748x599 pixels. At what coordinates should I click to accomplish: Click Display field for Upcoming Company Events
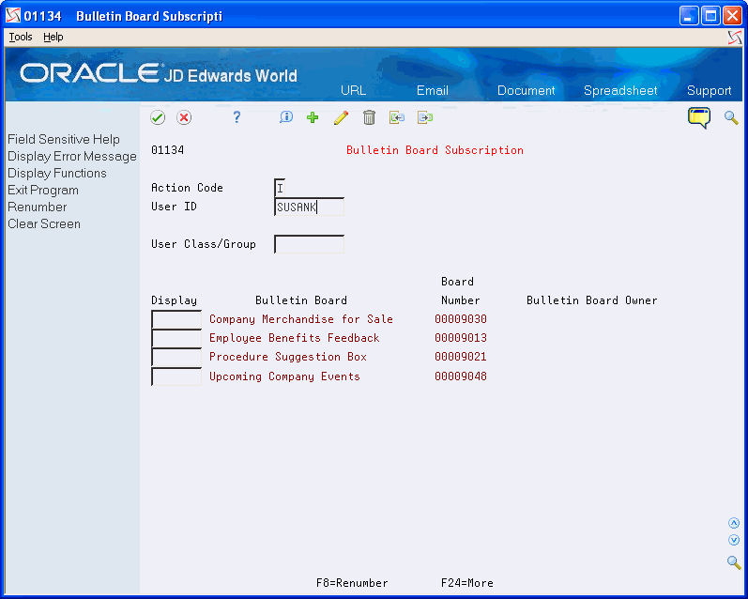[x=176, y=376]
